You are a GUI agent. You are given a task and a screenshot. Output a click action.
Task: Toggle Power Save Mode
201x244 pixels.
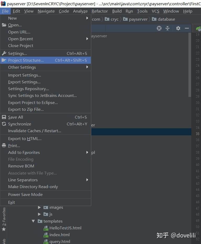pyautogui.click(x=25, y=194)
